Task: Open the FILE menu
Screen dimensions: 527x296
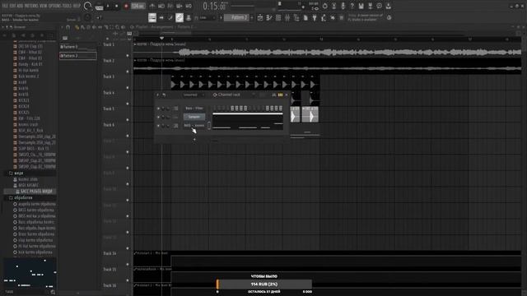Action: pyautogui.click(x=5, y=6)
